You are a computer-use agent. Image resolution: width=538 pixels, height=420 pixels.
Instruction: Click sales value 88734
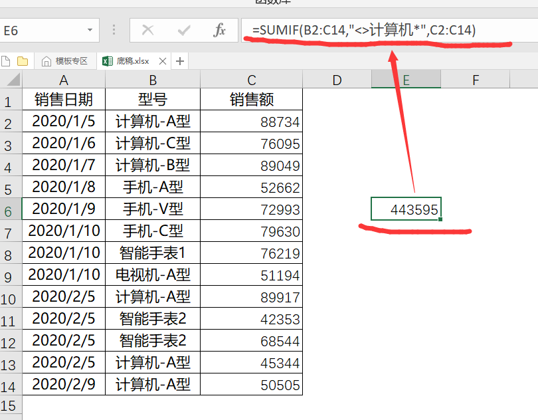tap(252, 121)
